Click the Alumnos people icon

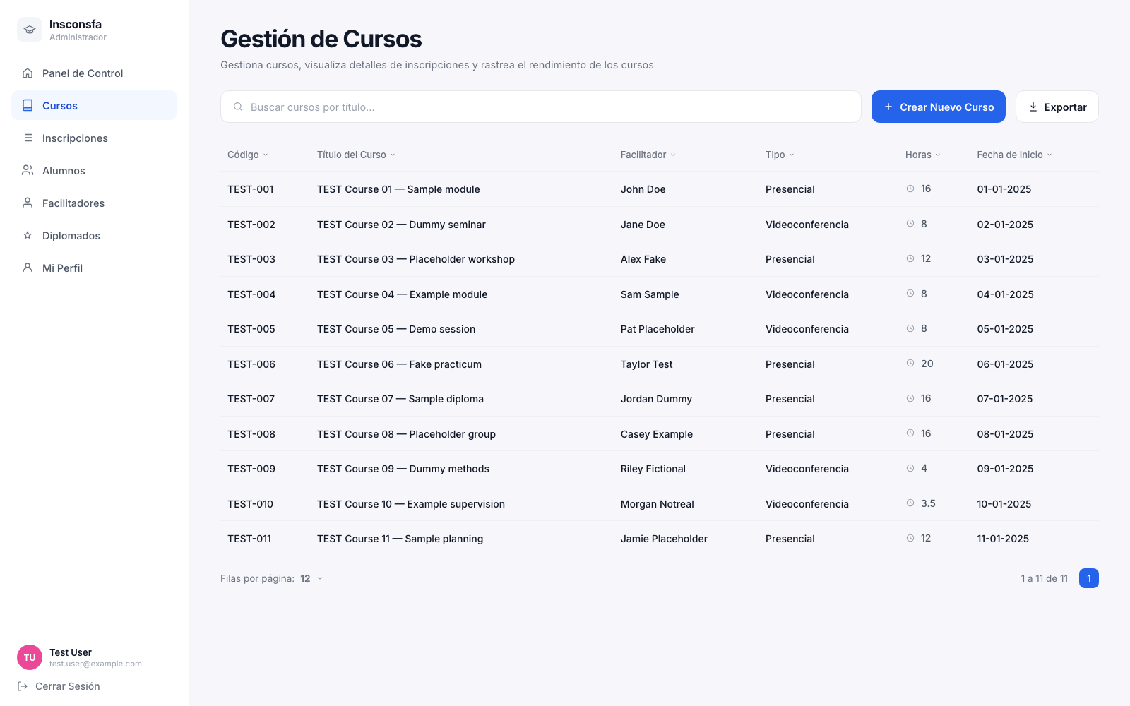28,171
